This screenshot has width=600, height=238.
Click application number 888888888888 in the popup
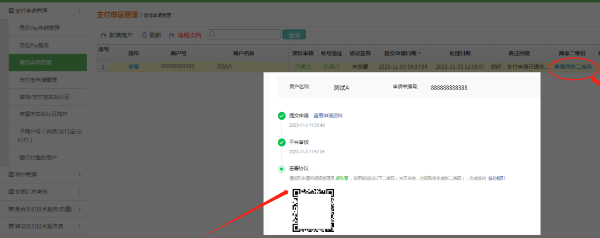449,88
